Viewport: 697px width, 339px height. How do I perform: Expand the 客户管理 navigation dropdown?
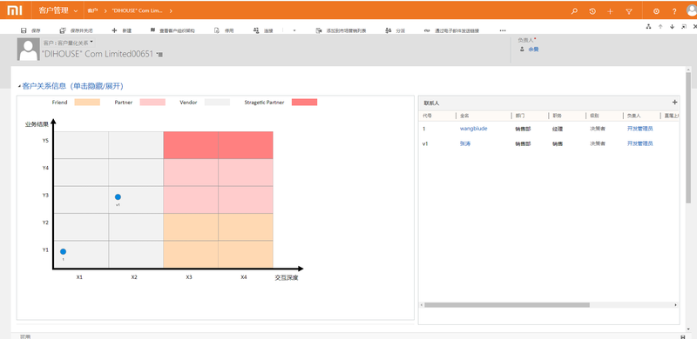pos(76,10)
